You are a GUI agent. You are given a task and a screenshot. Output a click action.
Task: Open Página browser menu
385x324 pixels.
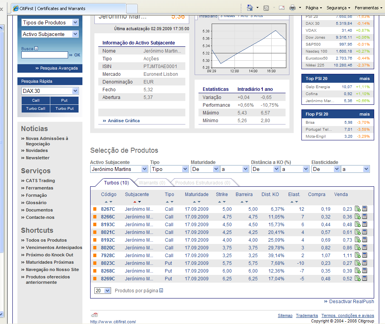click(313, 8)
